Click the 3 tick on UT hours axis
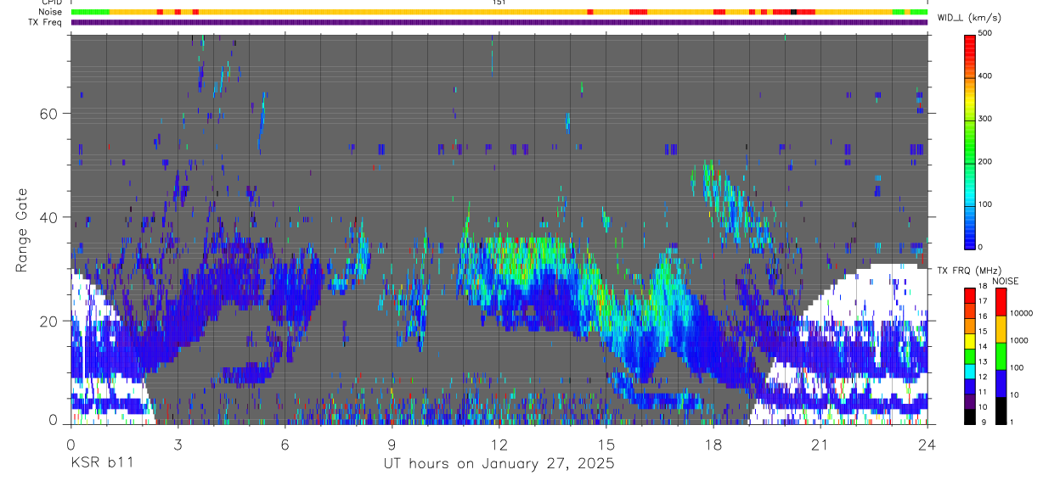Viewport: 1043px width, 481px height. tap(178, 443)
